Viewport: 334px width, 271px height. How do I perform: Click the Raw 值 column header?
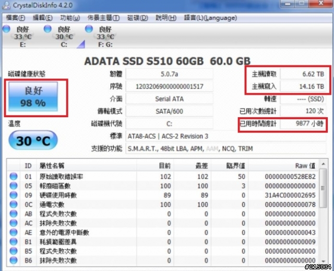coord(283,166)
